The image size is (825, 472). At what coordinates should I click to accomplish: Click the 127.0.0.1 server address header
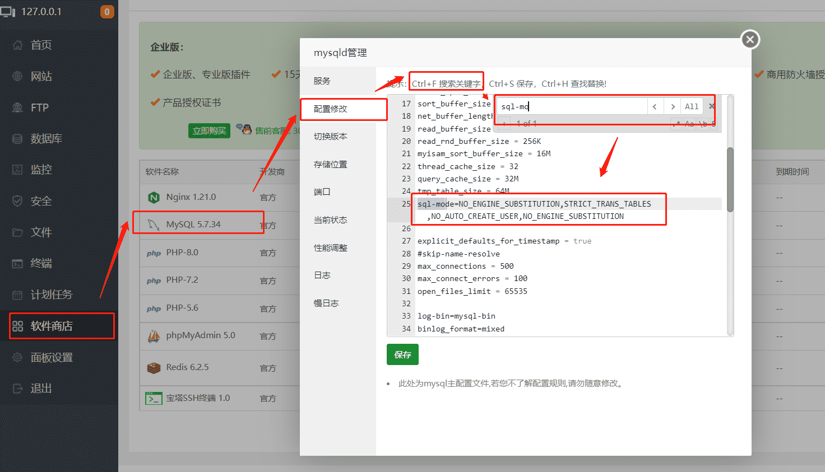[41, 11]
